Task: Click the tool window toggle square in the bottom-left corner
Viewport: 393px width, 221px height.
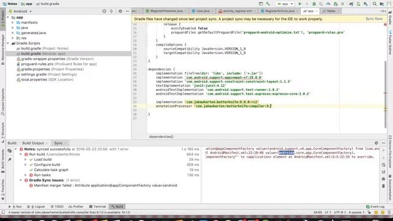Action: click(x=3, y=212)
